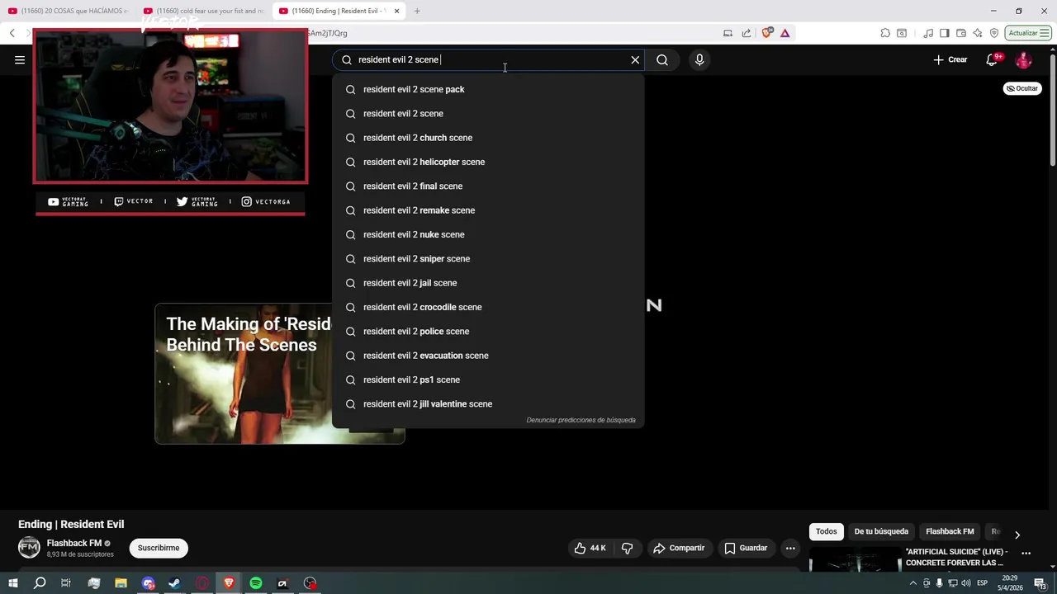Image resolution: width=1057 pixels, height=594 pixels.
Task: Clear the search box with the X
Action: pyautogui.click(x=635, y=59)
